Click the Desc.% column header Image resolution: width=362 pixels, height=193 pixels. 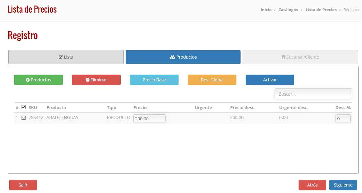tap(343, 108)
